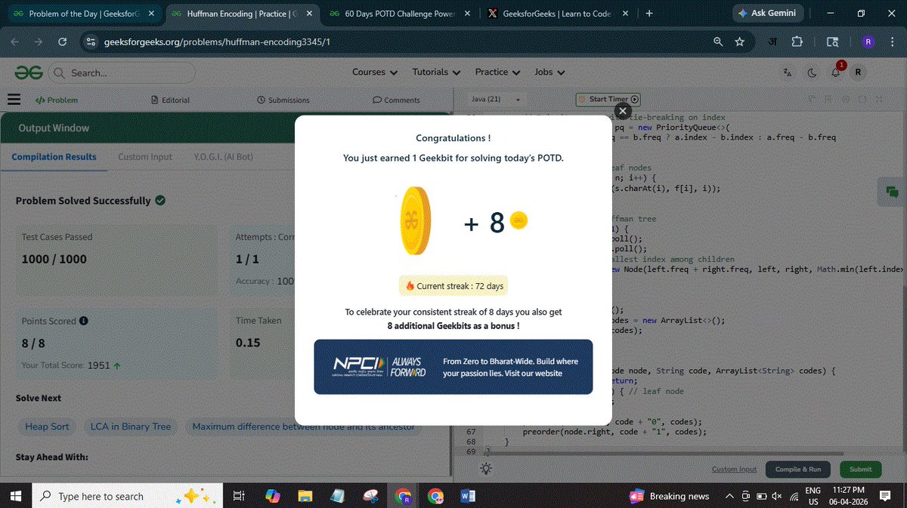Click the green chat bubble icon on right edge

coord(893,192)
